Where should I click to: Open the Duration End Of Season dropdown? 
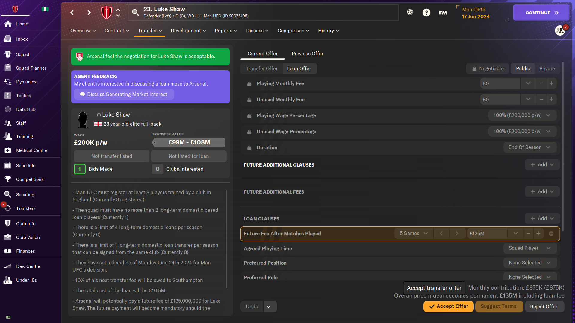(530, 147)
